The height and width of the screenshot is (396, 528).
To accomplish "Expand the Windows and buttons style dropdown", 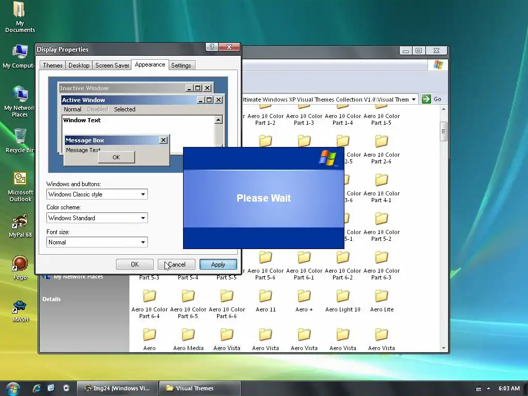I will (143, 194).
